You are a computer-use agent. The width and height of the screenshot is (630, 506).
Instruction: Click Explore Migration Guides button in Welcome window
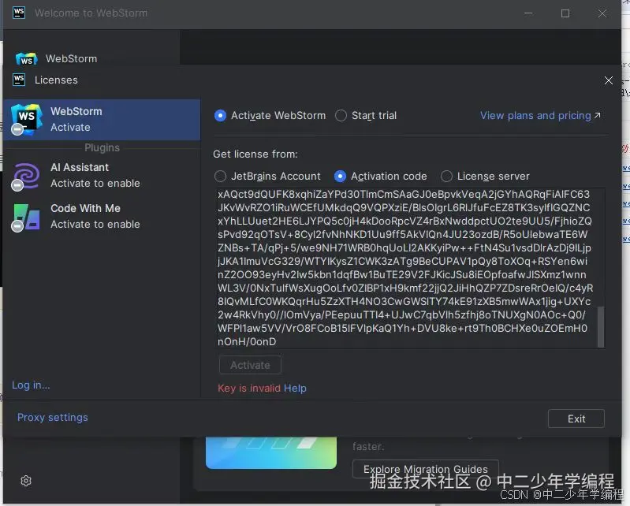click(426, 469)
